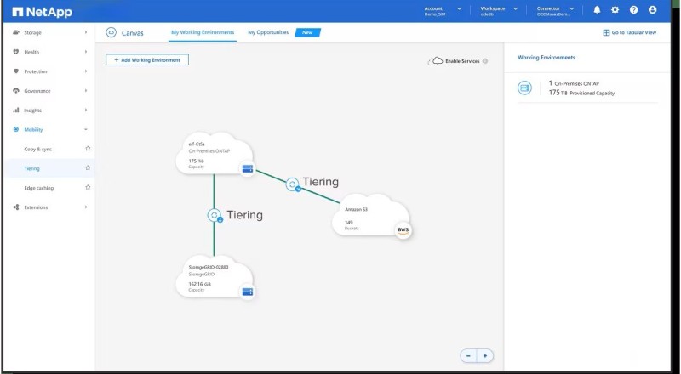Click the help question mark icon
This screenshot has width=681, height=374.
633,10
